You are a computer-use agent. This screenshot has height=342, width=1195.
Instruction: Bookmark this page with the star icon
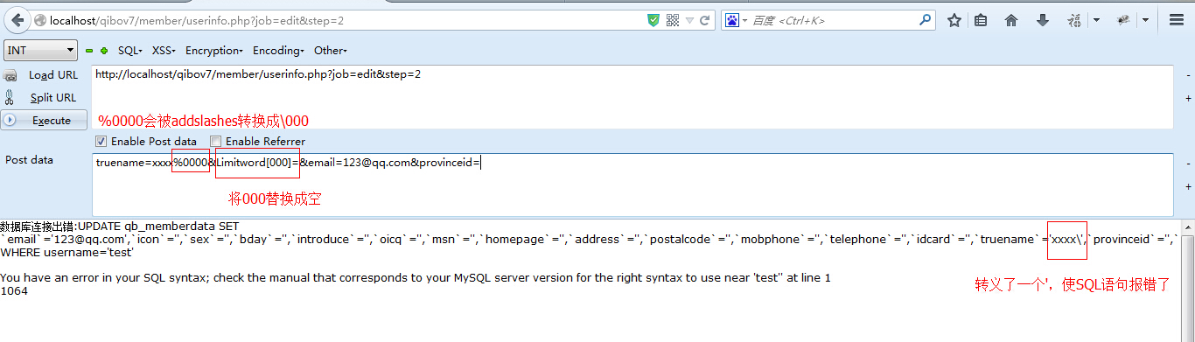click(x=954, y=20)
